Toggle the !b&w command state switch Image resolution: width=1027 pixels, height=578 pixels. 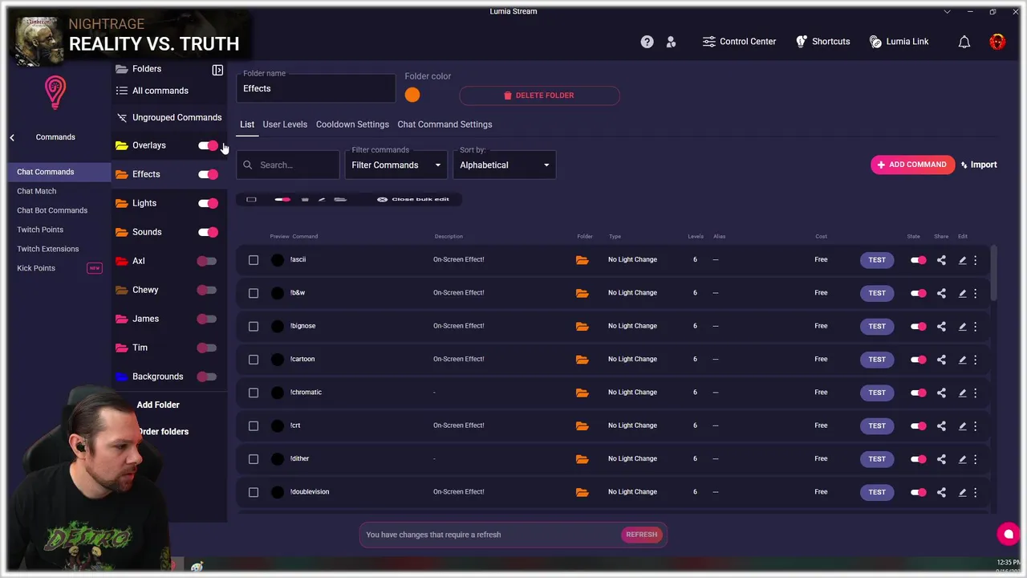point(918,293)
